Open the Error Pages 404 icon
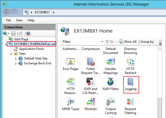 [x=70, y=61]
